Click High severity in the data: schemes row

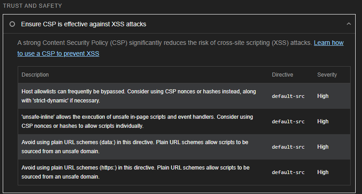coord(323,147)
